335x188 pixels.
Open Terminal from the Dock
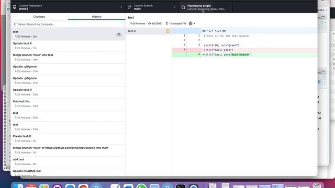[x=181, y=186]
